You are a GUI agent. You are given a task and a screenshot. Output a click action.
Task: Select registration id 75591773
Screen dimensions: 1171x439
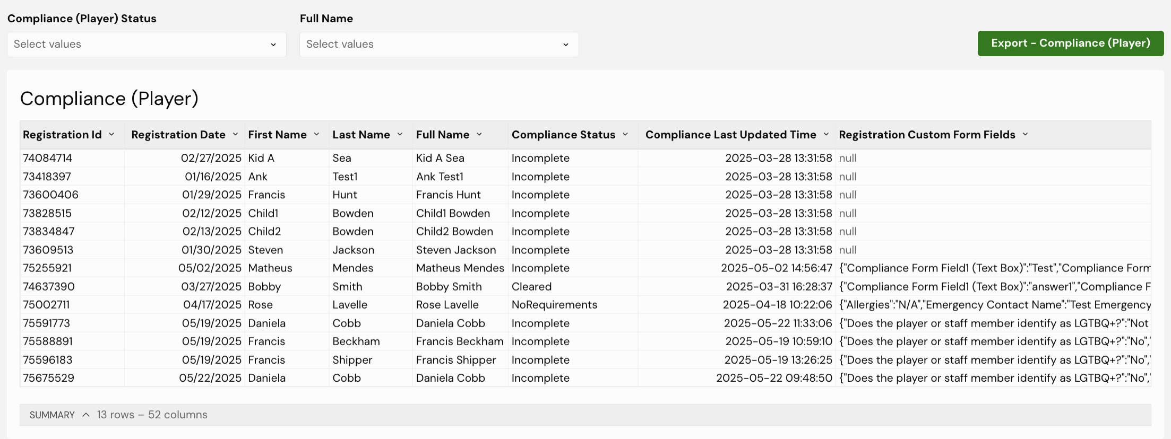tap(46, 323)
